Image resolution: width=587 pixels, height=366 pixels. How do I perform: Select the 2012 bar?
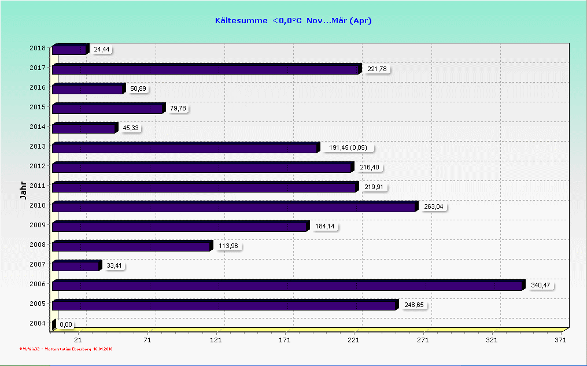[x=201, y=168]
